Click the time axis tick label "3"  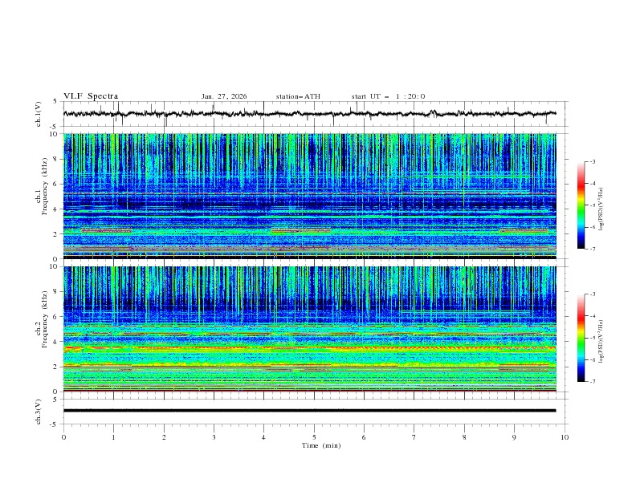pos(214,437)
